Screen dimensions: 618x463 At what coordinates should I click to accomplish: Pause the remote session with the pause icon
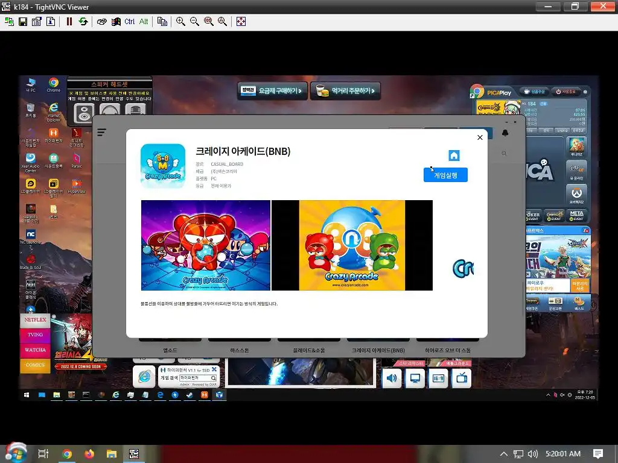[69, 22]
